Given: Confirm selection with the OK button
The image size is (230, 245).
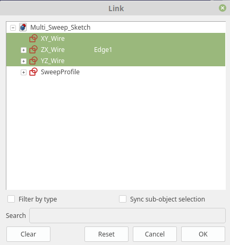Looking at the screenshot, I should [203, 234].
